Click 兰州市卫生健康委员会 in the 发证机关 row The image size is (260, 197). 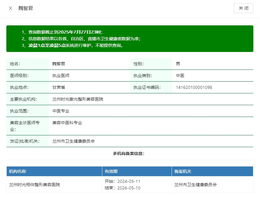(74, 141)
